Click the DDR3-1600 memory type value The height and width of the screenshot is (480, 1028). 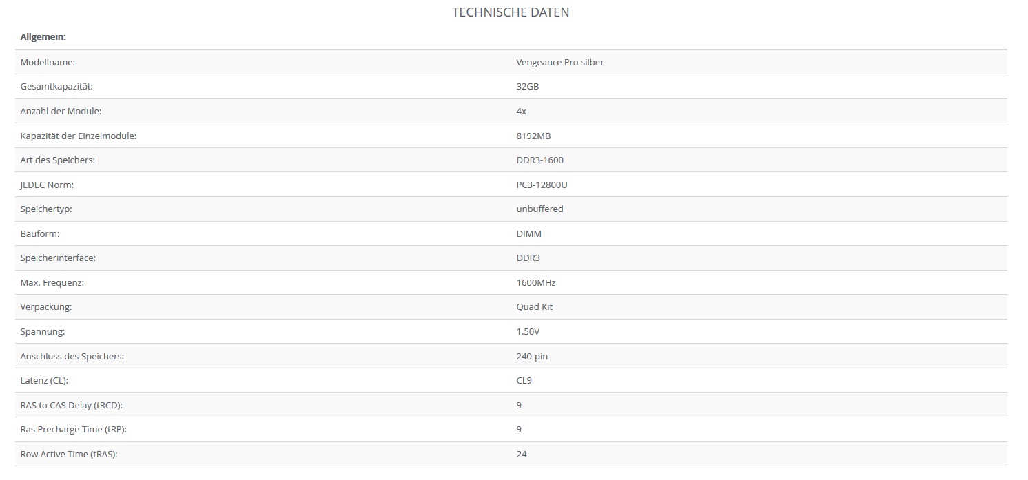tap(539, 160)
